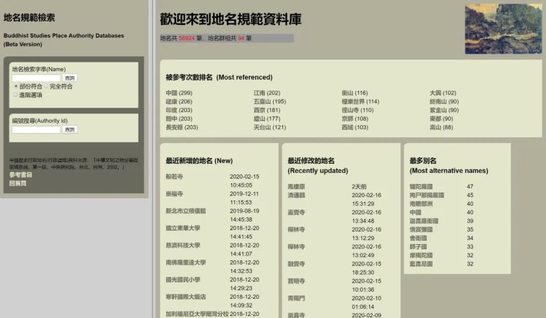Select 極樂世界 from Most referenced
This screenshot has height=318, width=546.
[353, 102]
